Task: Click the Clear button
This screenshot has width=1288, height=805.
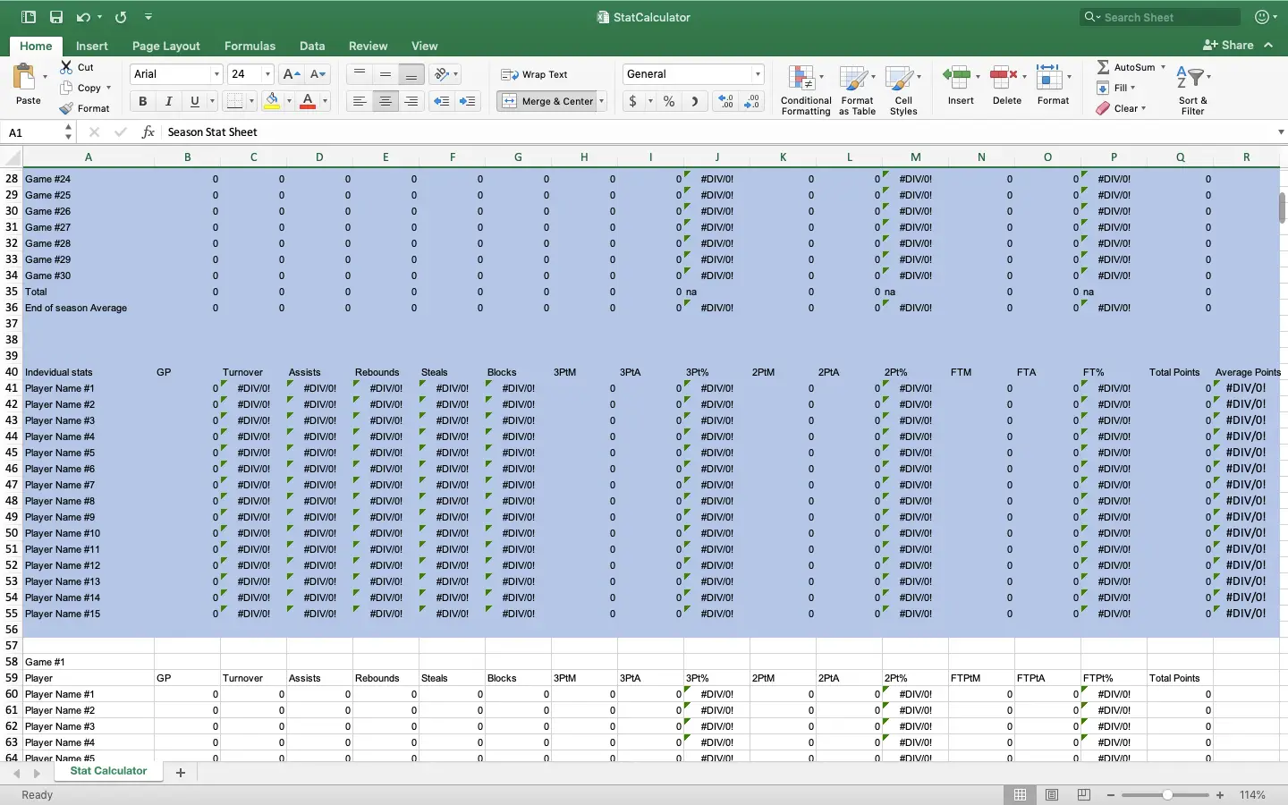Action: pos(1121,108)
